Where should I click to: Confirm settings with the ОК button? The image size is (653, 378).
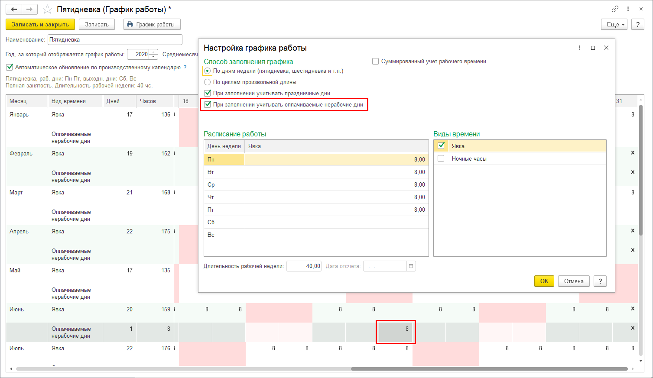544,281
